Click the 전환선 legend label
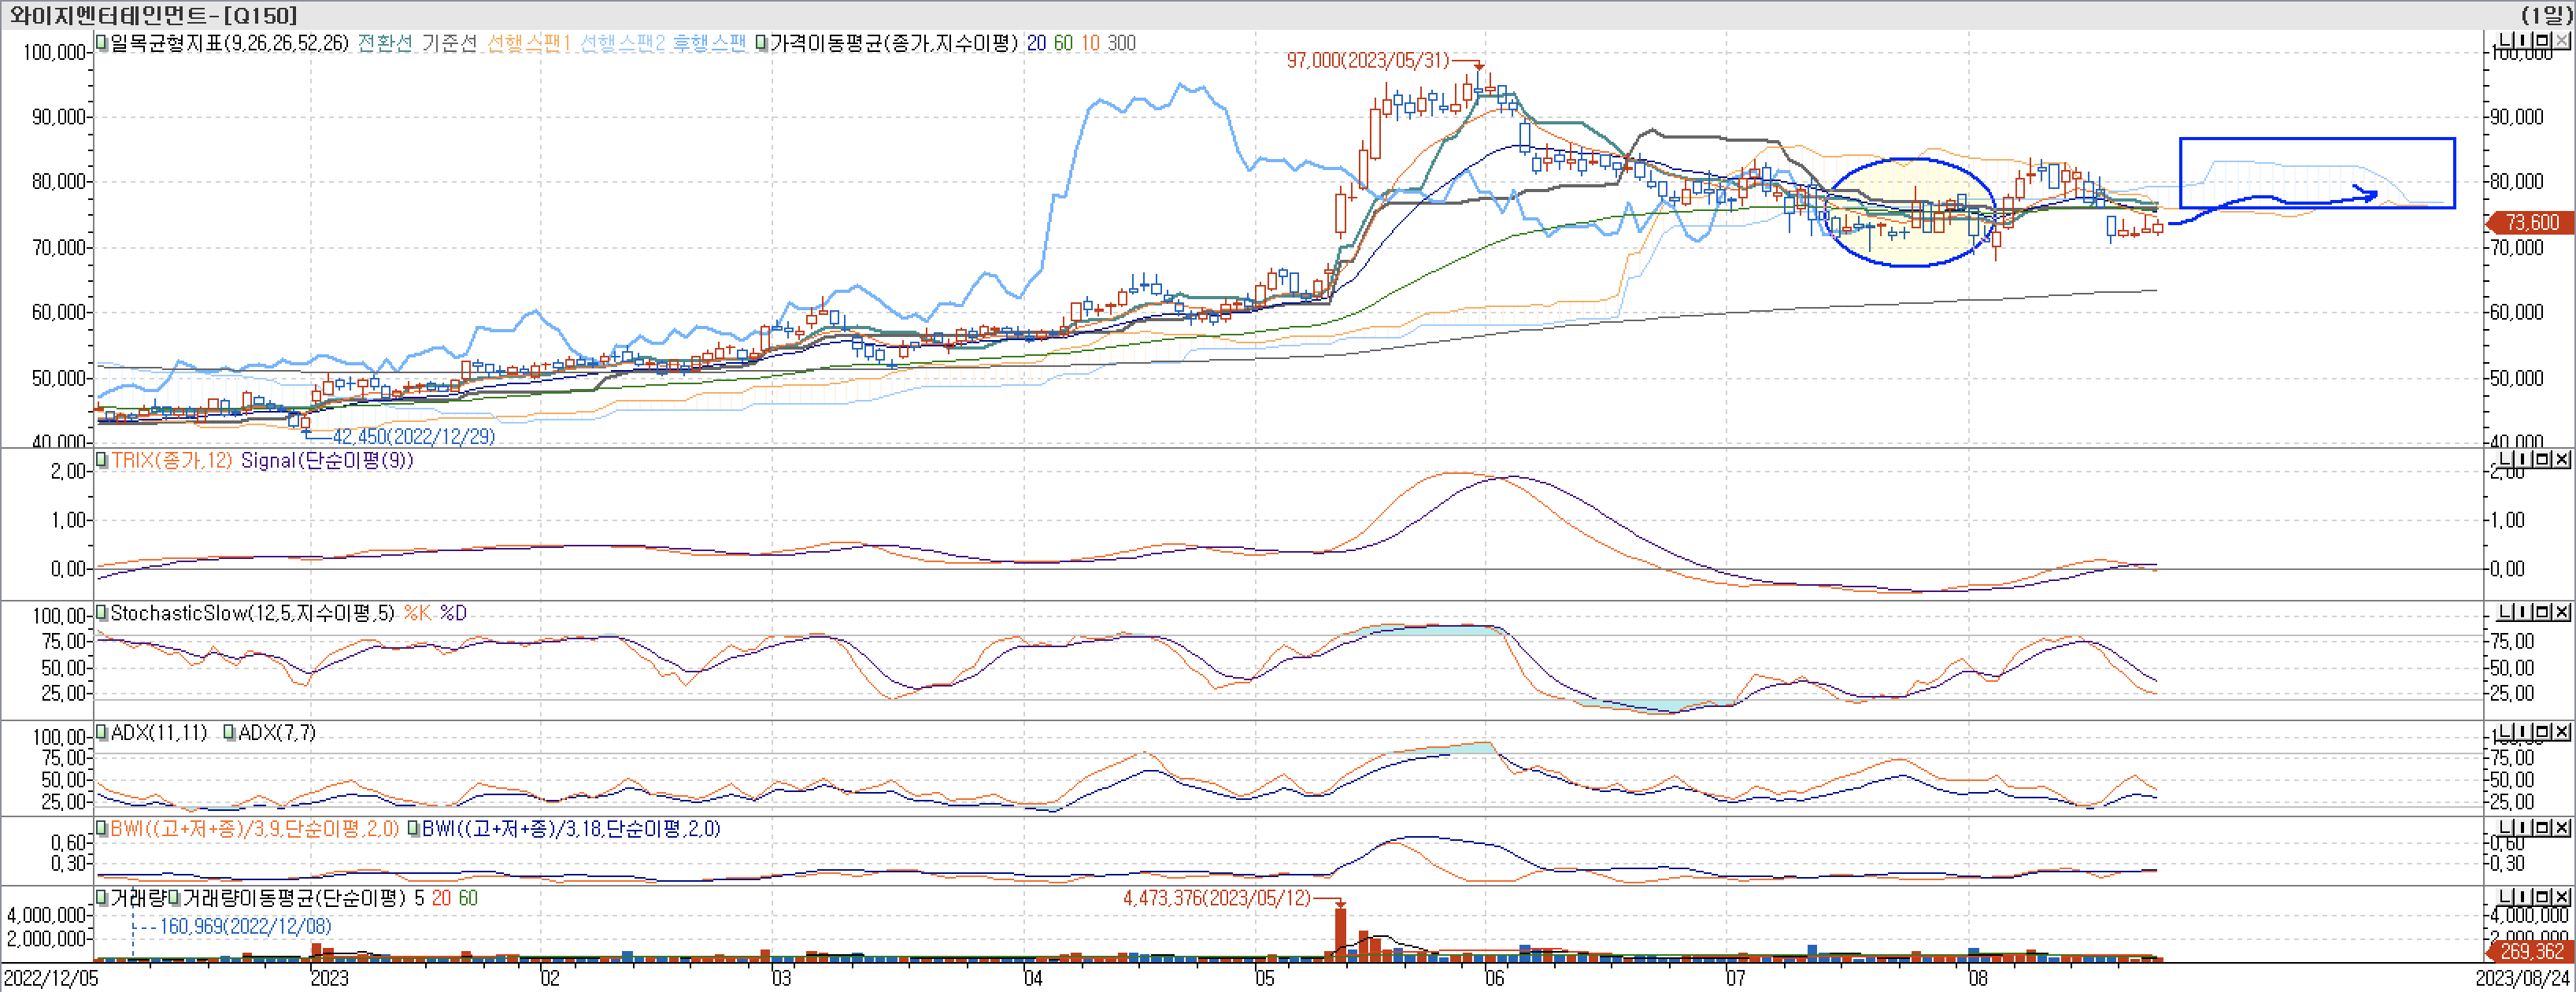 [x=385, y=43]
